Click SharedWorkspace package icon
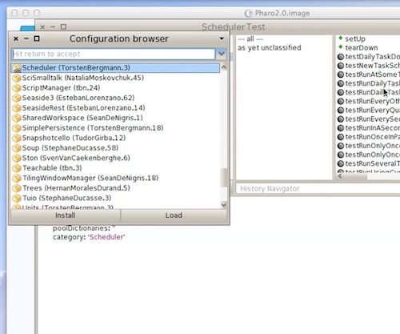Image resolution: width=400 pixels, height=334 pixels. [x=17, y=118]
